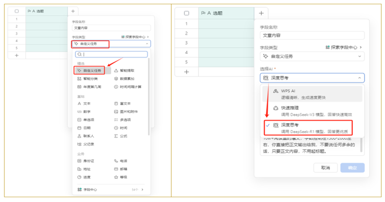
Task: Click the A 选题 column header in left table
Action: point(47,11)
